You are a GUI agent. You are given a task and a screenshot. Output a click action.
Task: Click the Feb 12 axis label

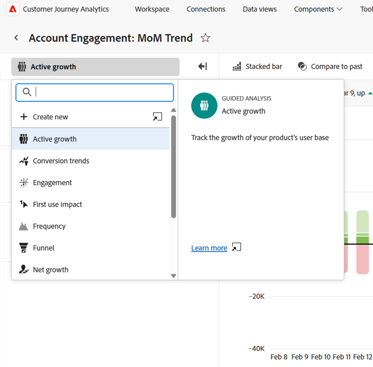363,357
